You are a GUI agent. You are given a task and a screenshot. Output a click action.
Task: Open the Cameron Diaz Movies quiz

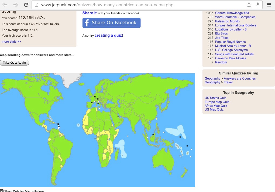(231, 58)
